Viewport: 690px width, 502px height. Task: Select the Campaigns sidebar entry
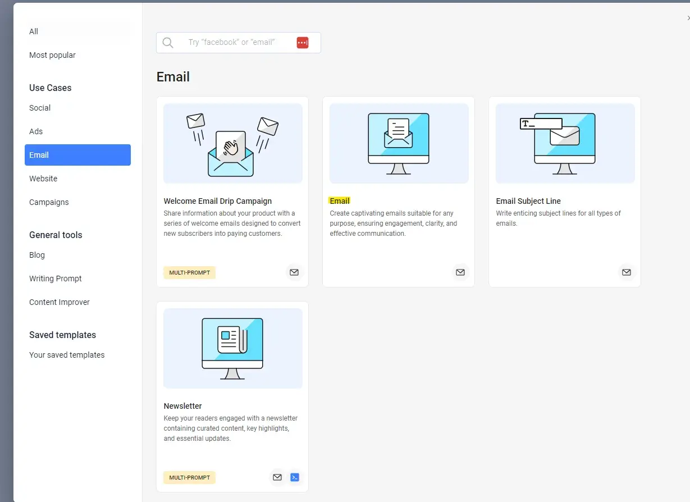(49, 202)
